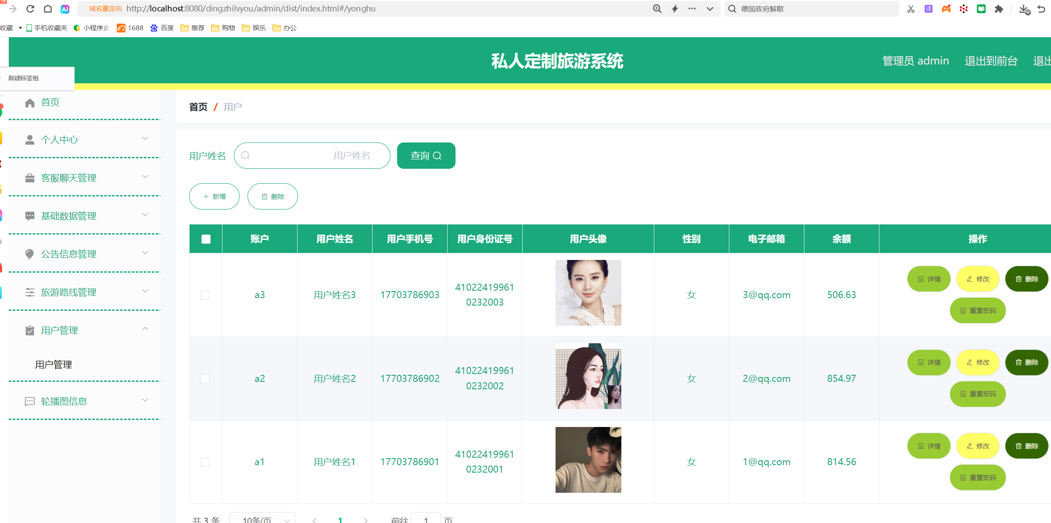The image size is (1051, 523).
Task: Click the trash 删除 button for user a3
Action: pyautogui.click(x=1026, y=279)
